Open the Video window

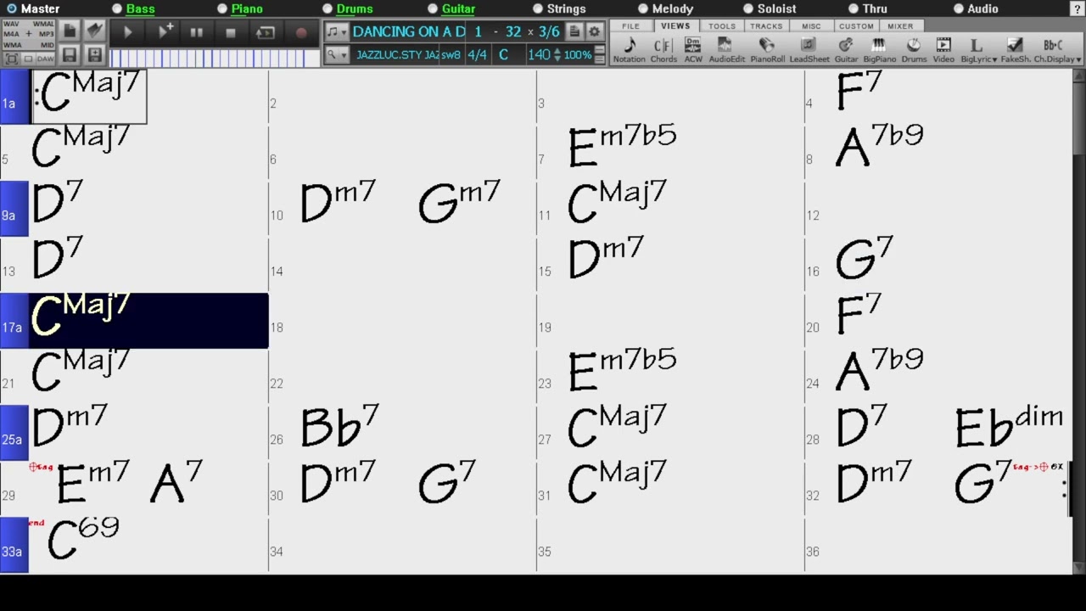click(943, 50)
